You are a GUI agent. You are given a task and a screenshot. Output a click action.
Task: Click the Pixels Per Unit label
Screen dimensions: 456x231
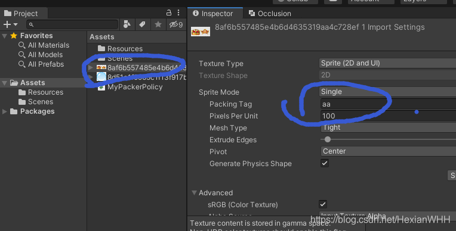tap(233, 116)
